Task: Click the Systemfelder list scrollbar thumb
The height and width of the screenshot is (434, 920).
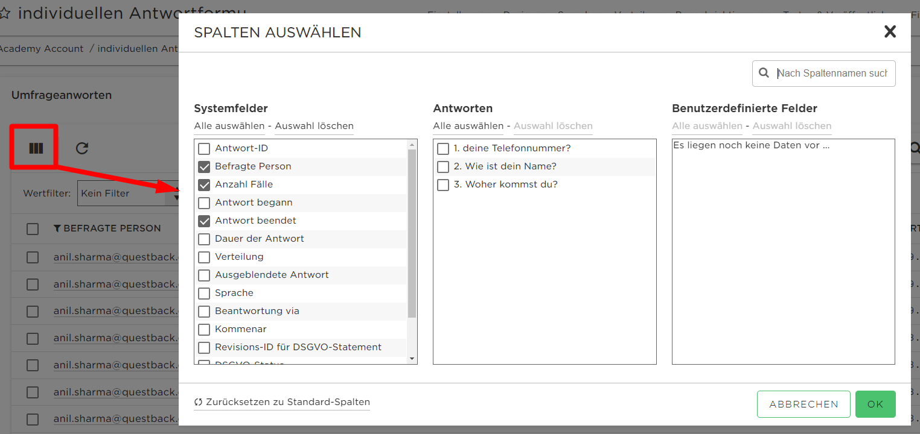Action: tap(412, 233)
